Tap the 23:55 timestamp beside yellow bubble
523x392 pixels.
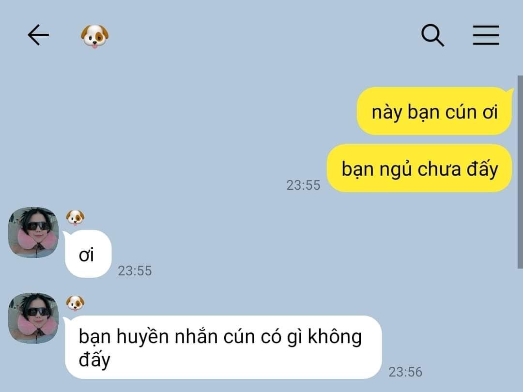[303, 185]
